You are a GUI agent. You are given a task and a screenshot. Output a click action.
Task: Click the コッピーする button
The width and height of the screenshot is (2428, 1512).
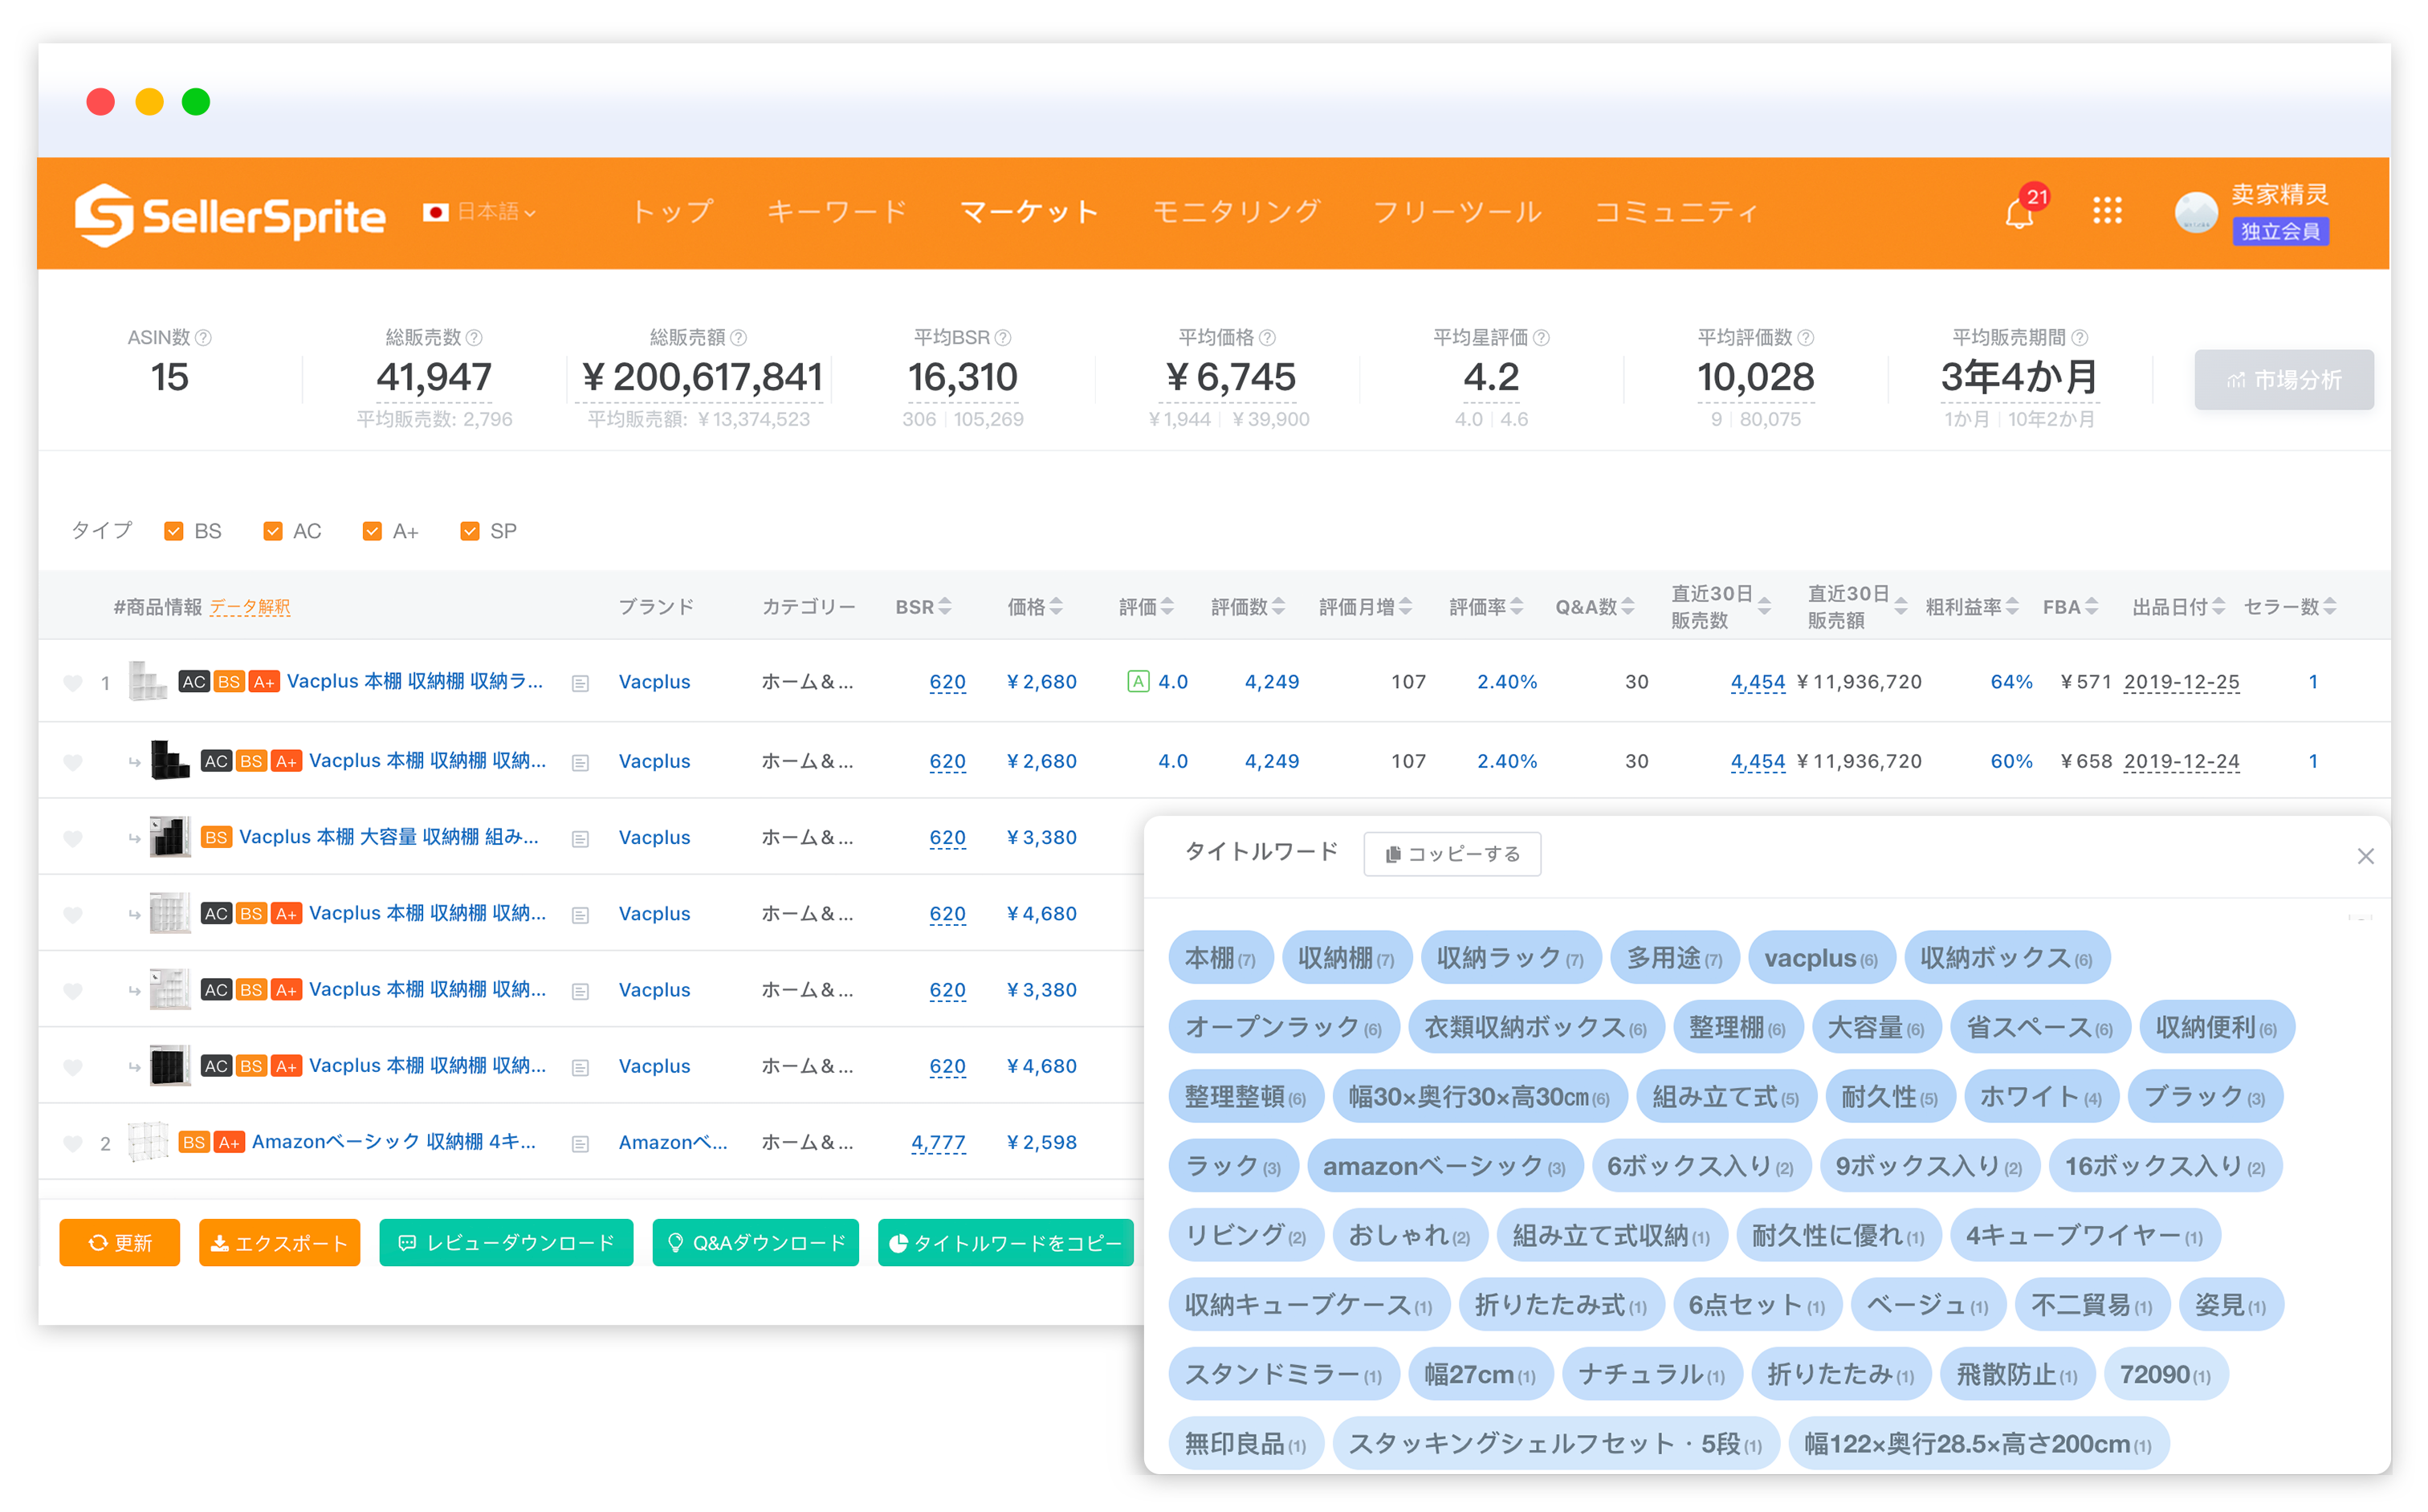point(1452,855)
